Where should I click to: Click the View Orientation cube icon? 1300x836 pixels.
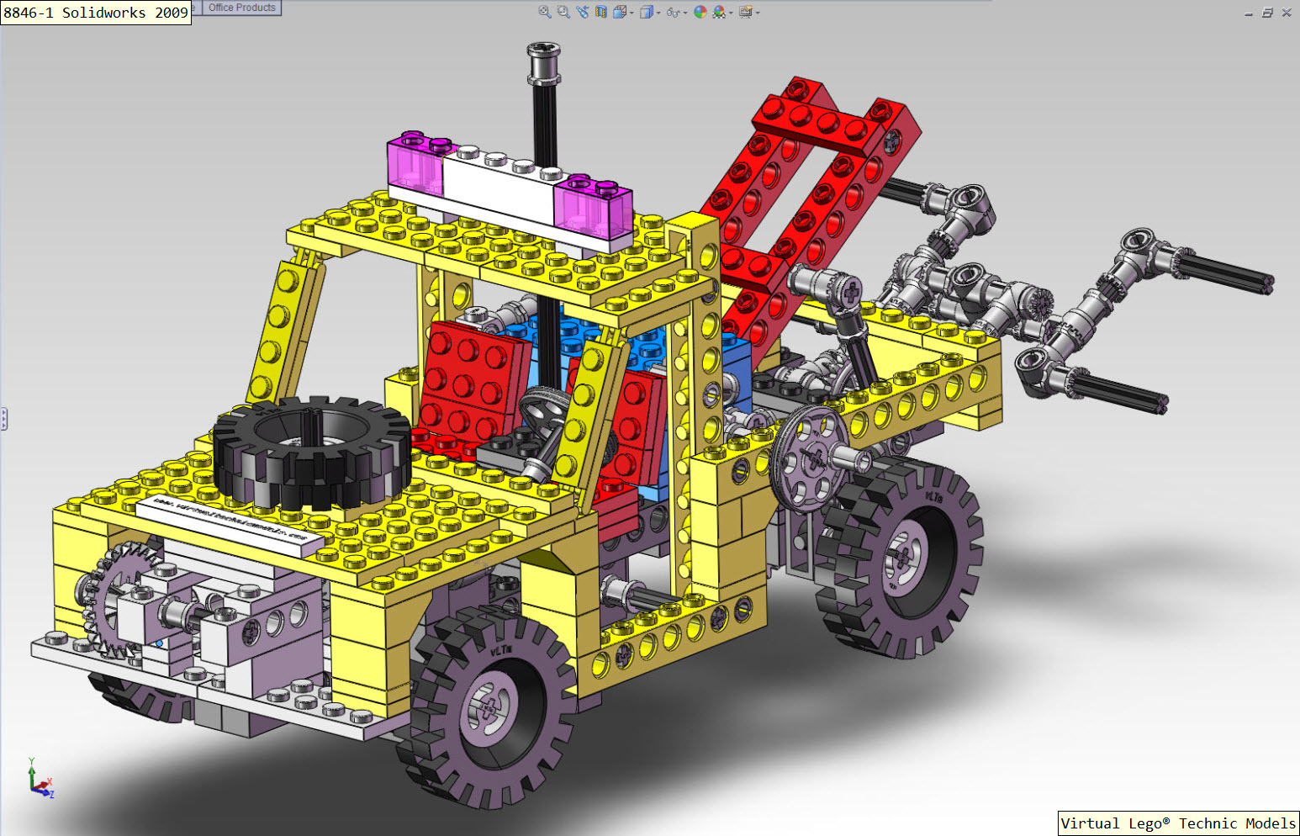620,12
